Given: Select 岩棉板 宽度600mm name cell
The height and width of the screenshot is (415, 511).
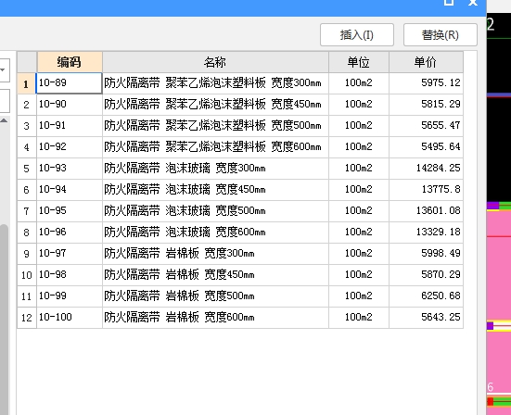Looking at the screenshot, I should [x=215, y=318].
